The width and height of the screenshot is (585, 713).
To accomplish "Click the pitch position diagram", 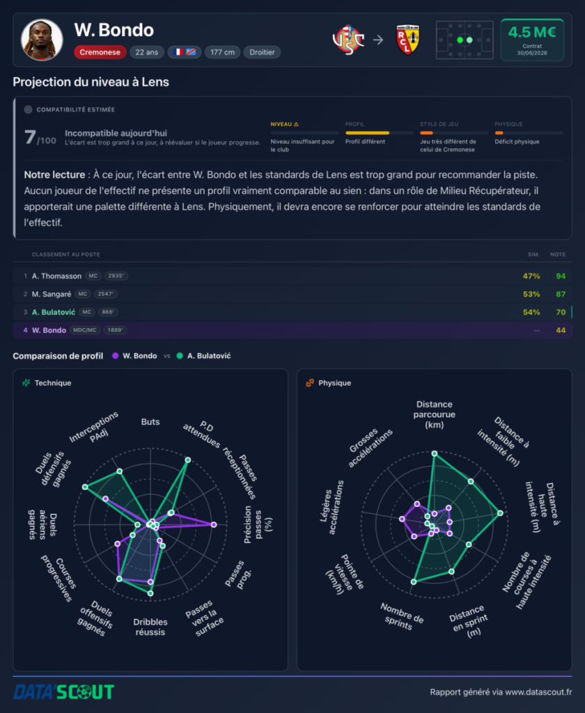I will (465, 40).
